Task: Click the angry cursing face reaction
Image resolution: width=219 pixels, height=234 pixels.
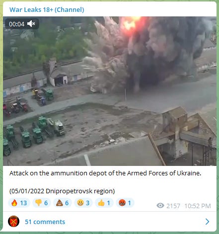Action: pos(125,203)
